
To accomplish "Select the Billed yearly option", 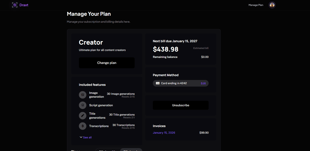I will point(131,150).
